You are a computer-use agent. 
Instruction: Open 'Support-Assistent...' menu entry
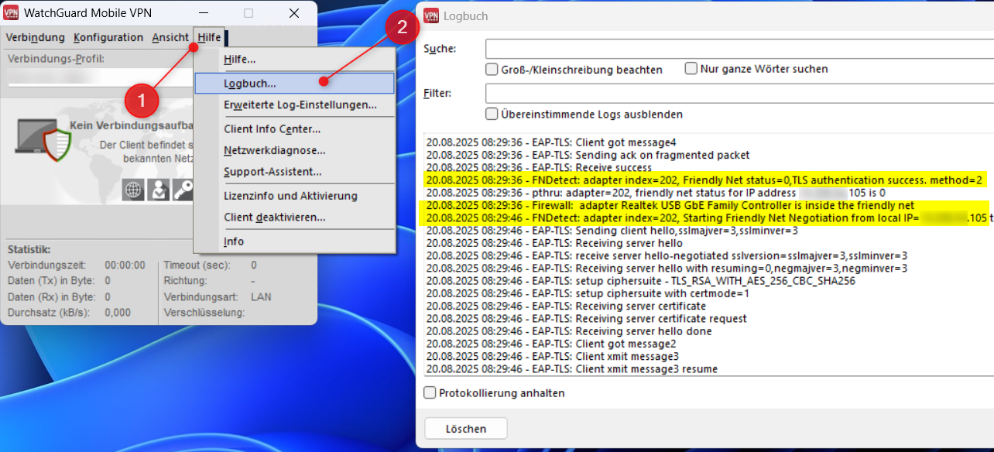294,172
